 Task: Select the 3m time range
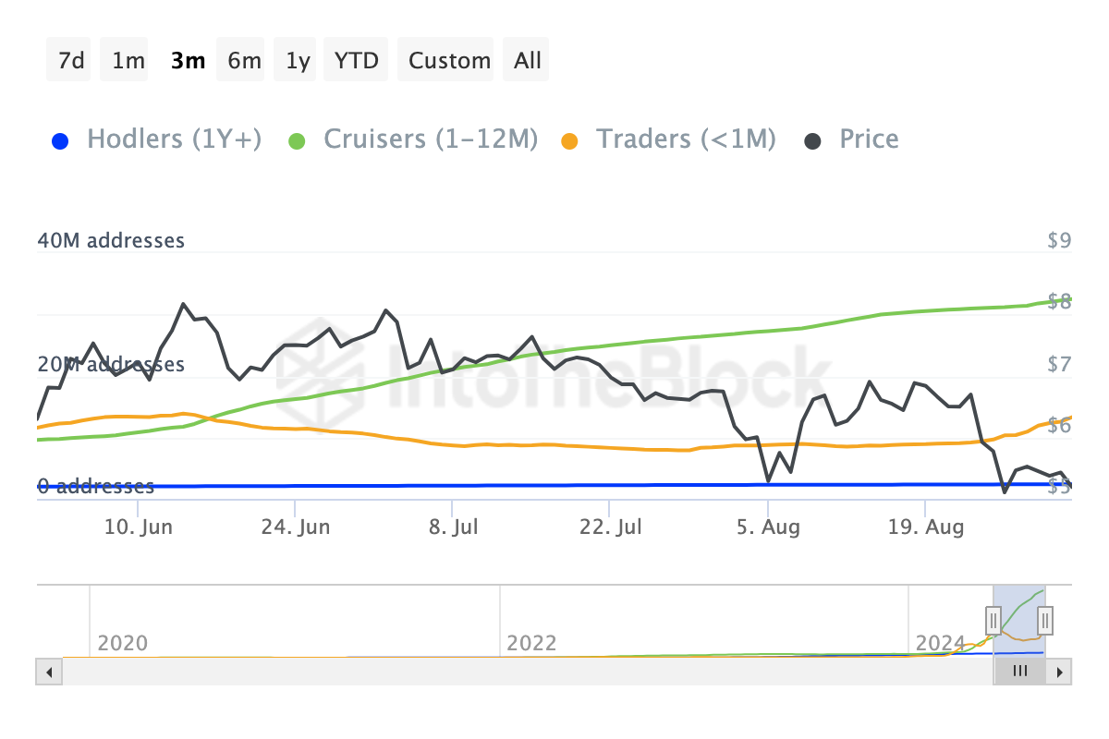coord(188,60)
